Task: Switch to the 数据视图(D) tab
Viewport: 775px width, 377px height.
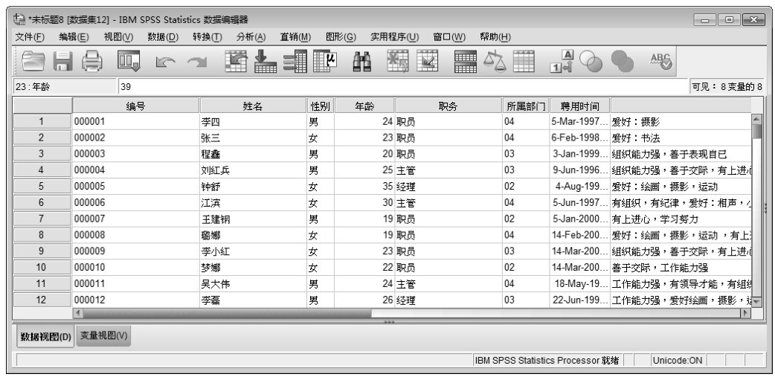Action: coord(46,337)
